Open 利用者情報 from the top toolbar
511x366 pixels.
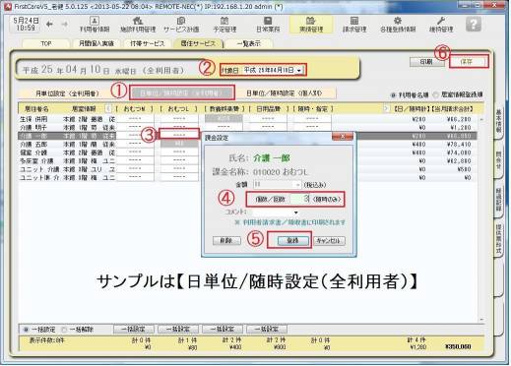(x=95, y=25)
